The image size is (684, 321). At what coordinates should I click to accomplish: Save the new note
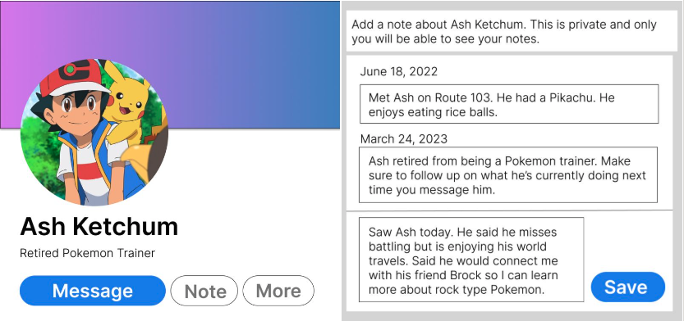(627, 287)
